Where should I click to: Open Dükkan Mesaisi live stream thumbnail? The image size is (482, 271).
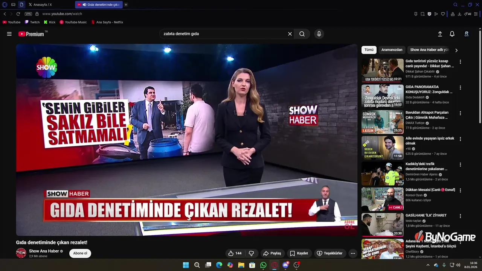pos(382,199)
